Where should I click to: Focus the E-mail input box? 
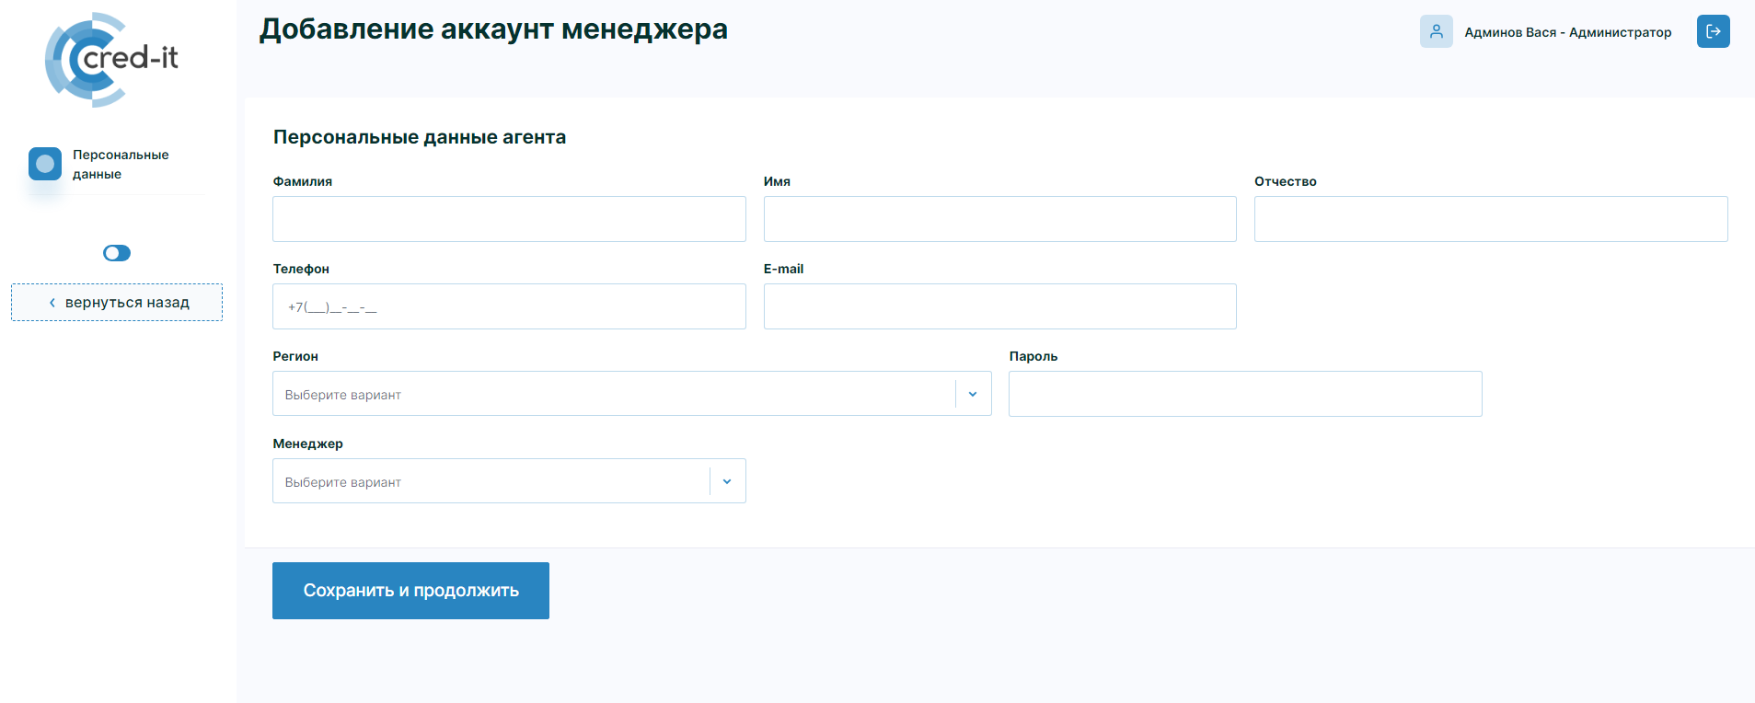[x=999, y=306]
